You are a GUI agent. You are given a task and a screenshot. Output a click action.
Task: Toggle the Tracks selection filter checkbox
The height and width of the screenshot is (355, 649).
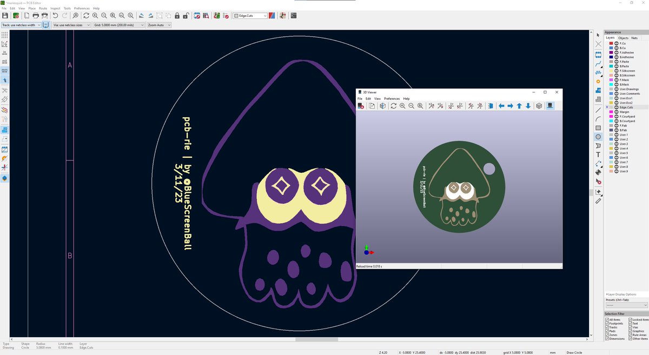tap(607, 327)
